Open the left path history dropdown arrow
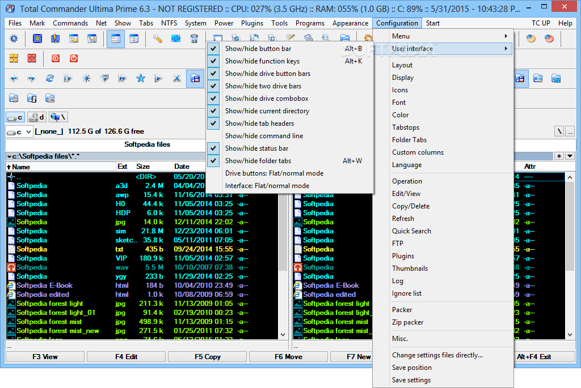The height and width of the screenshot is (388, 581). [9, 156]
